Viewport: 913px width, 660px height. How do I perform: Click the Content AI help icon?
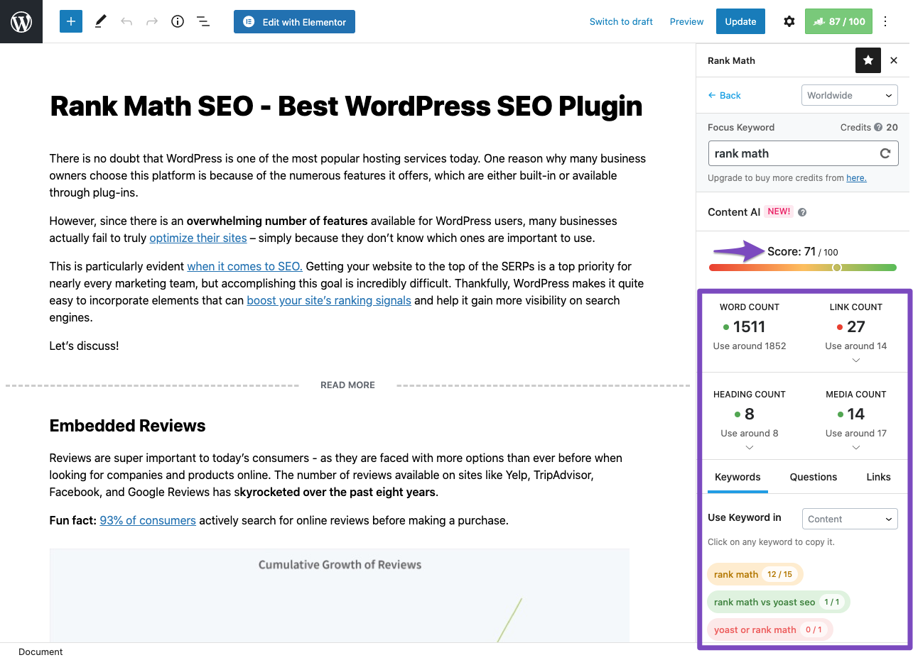802,212
